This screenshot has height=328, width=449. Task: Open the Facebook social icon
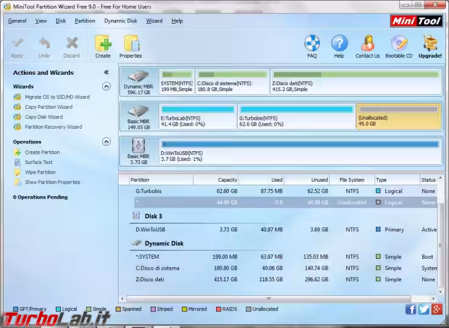411,309
